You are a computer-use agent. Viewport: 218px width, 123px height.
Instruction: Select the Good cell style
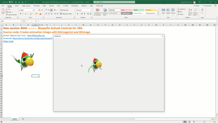click(x=139, y=10)
